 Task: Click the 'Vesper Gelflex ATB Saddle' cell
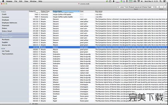coord(62,15)
